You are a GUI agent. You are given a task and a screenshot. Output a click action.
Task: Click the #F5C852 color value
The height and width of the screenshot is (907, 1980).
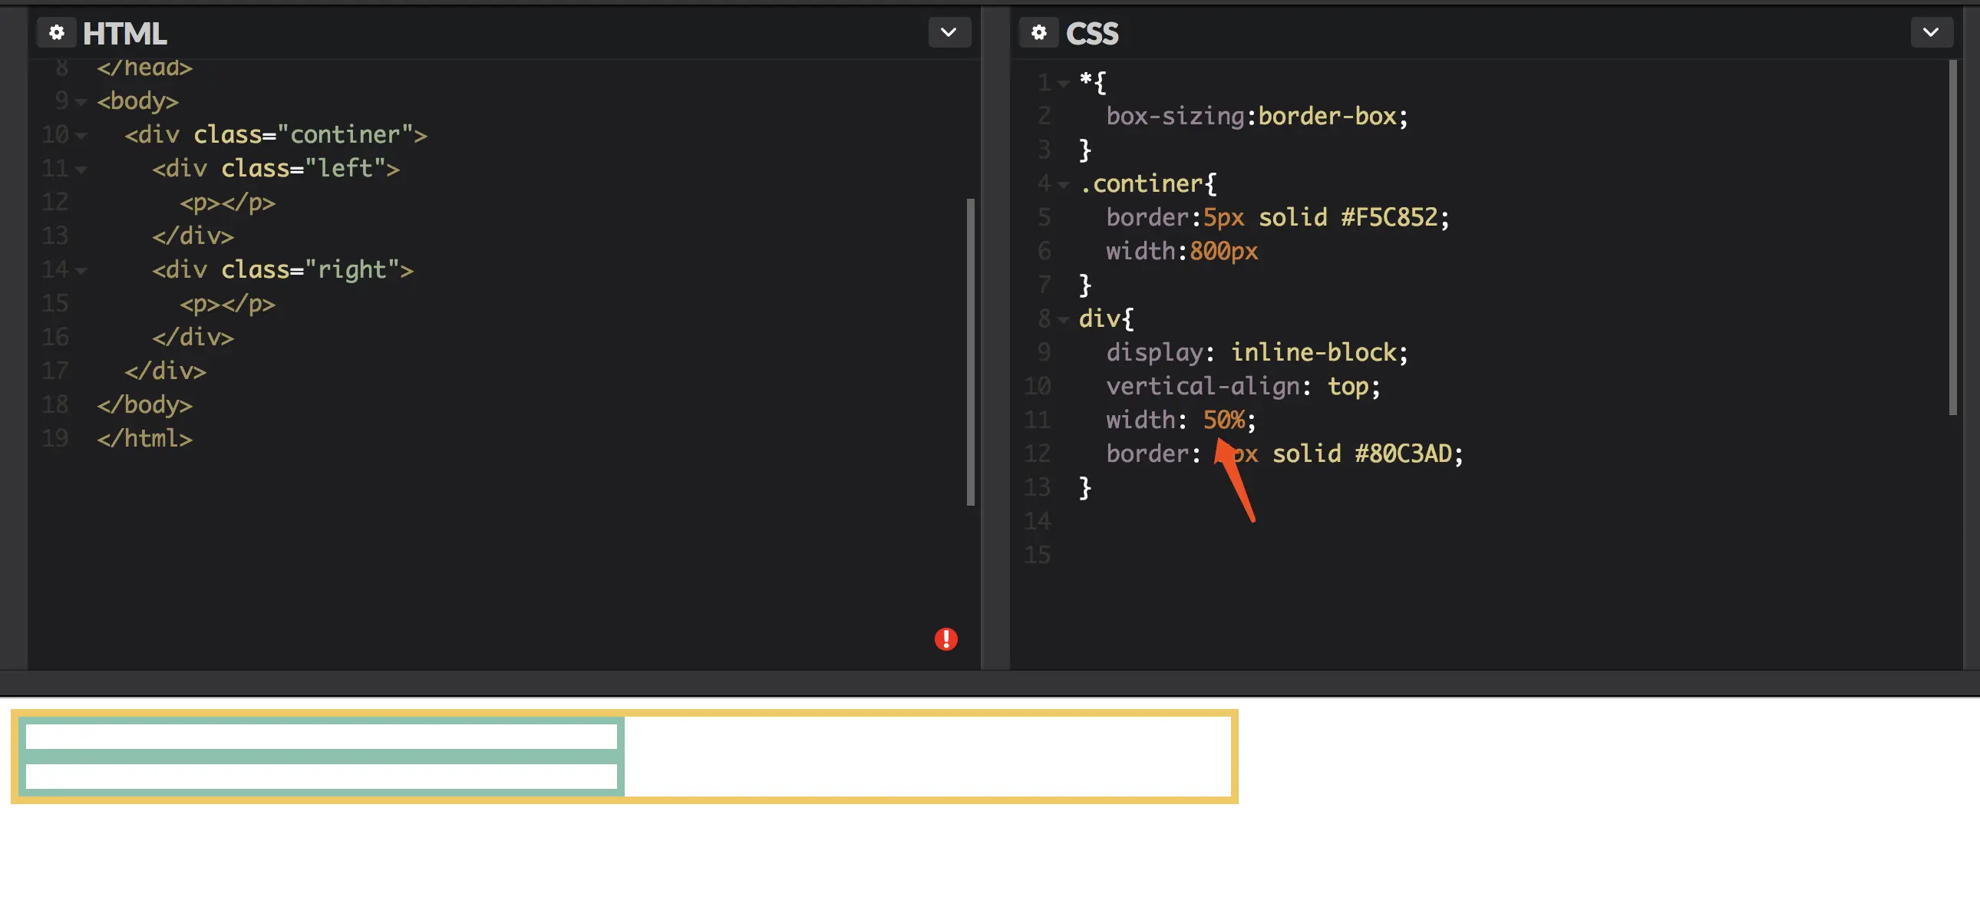[x=1389, y=217]
